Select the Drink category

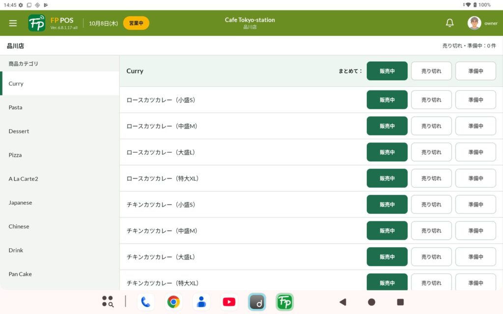59,250
